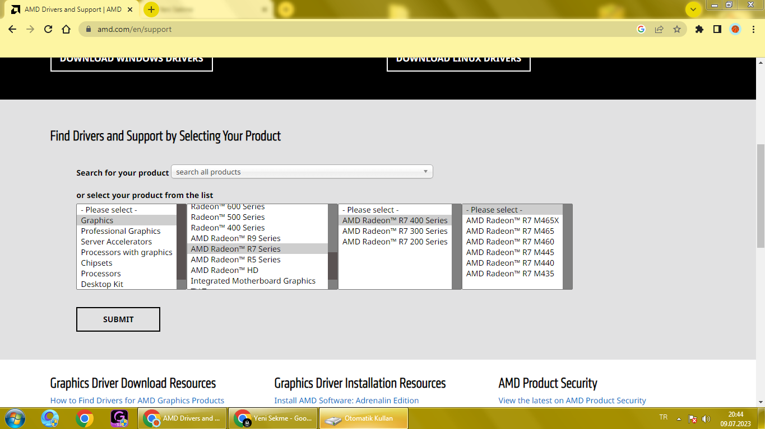
Task: Click the browser forward arrow
Action: point(30,29)
